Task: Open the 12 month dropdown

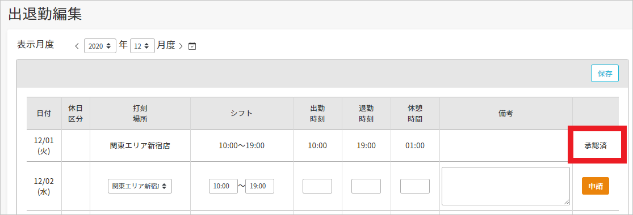Action: pos(142,46)
